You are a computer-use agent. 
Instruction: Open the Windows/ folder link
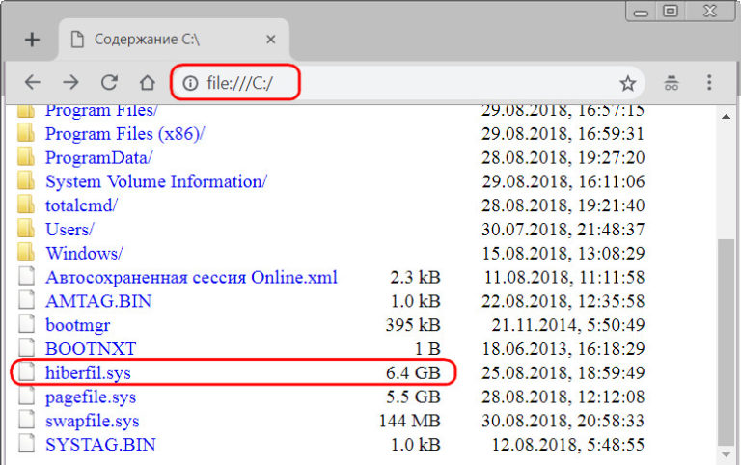pyautogui.click(x=84, y=254)
